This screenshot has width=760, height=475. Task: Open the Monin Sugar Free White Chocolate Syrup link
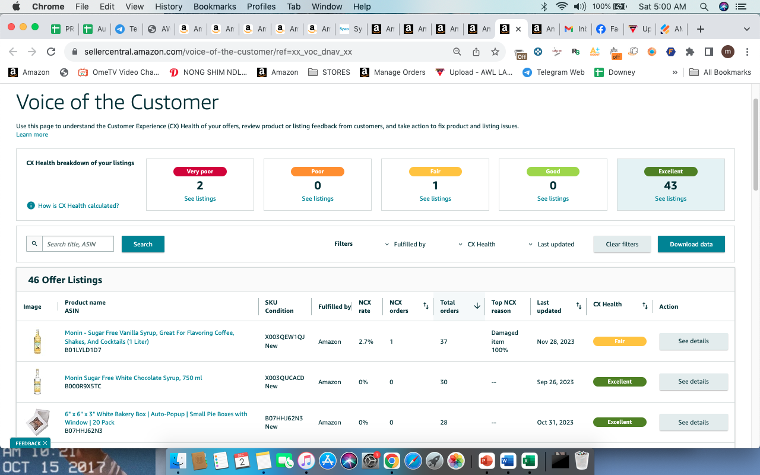tap(134, 378)
